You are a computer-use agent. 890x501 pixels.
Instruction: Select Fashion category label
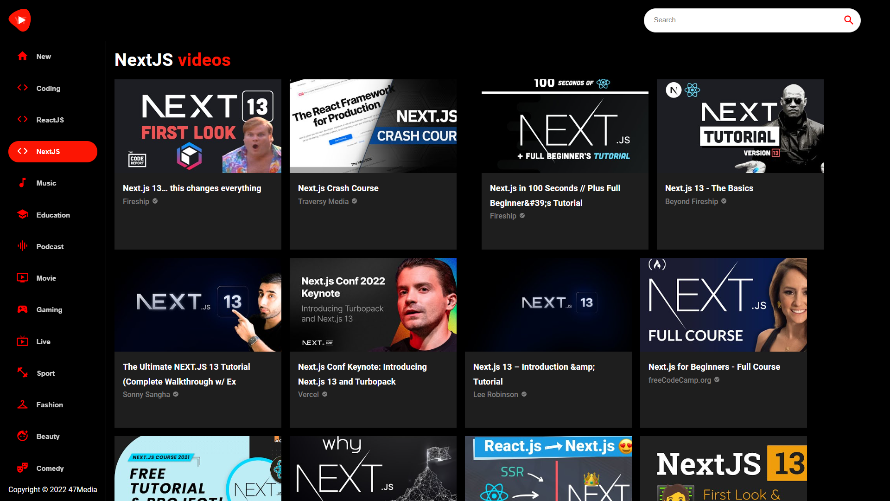pos(50,405)
